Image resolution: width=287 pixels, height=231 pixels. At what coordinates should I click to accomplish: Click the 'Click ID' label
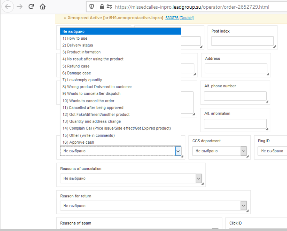click(236, 223)
